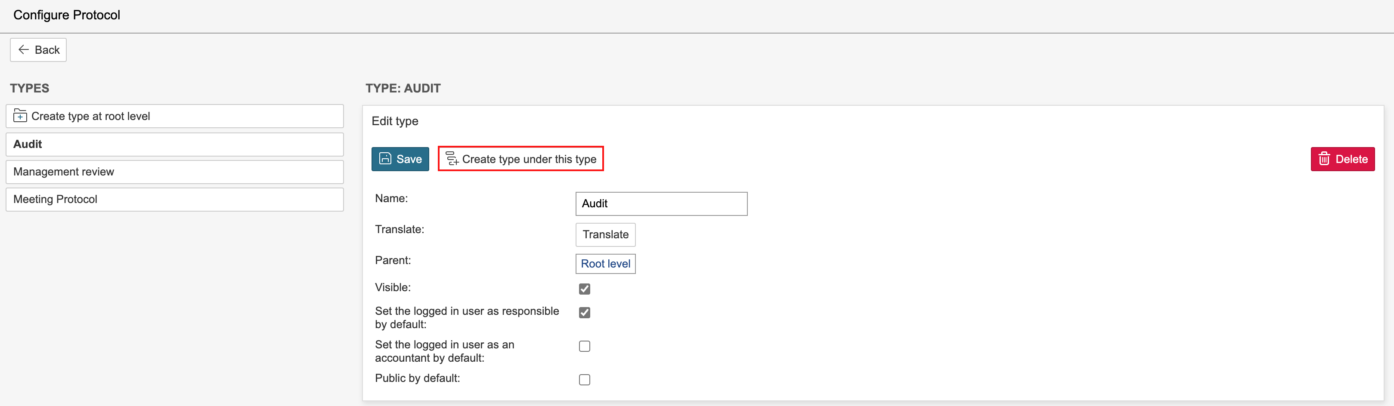
Task: Open the Parent Root level selector
Action: [x=605, y=264]
